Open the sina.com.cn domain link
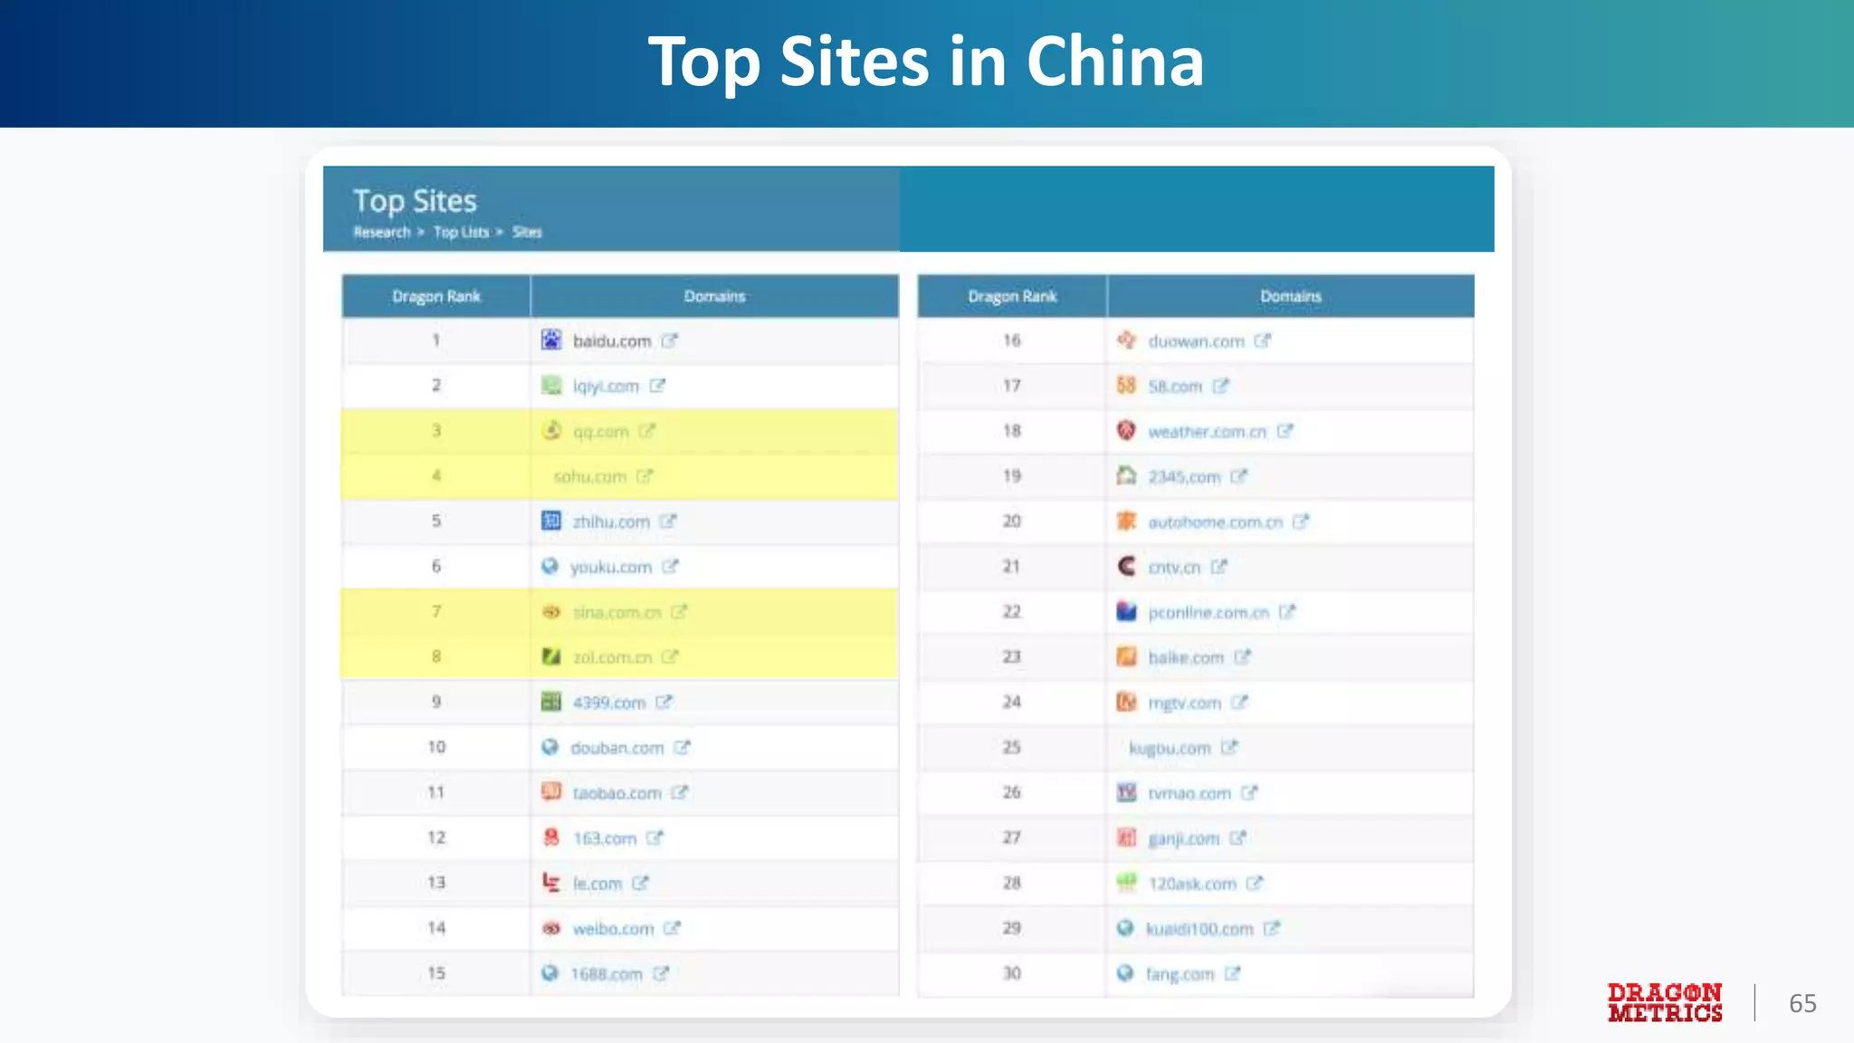Screen dimensions: 1854x1043 point(617,613)
